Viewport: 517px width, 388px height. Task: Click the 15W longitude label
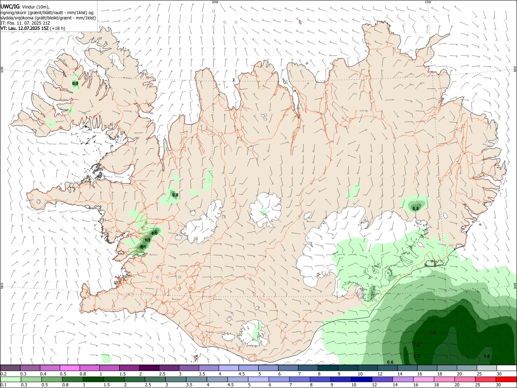pyautogui.click(x=428, y=2)
